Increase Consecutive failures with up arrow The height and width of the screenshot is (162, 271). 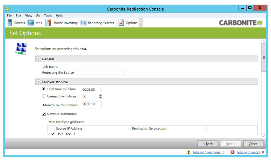tap(100, 95)
